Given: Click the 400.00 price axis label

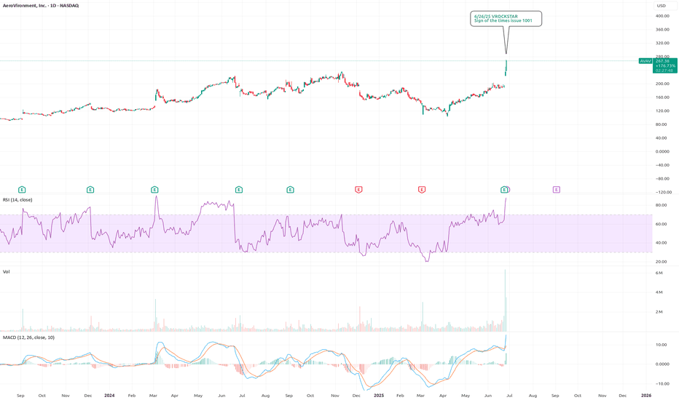Looking at the screenshot, I should pyautogui.click(x=662, y=16).
